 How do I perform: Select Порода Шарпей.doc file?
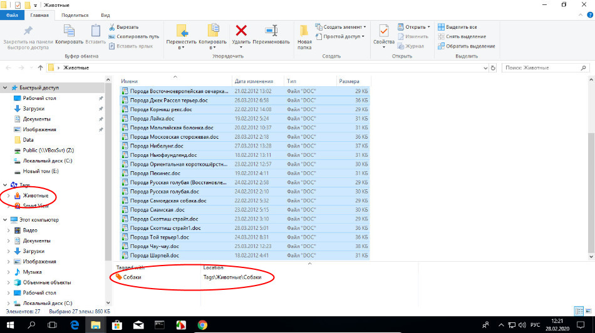coord(245,256)
